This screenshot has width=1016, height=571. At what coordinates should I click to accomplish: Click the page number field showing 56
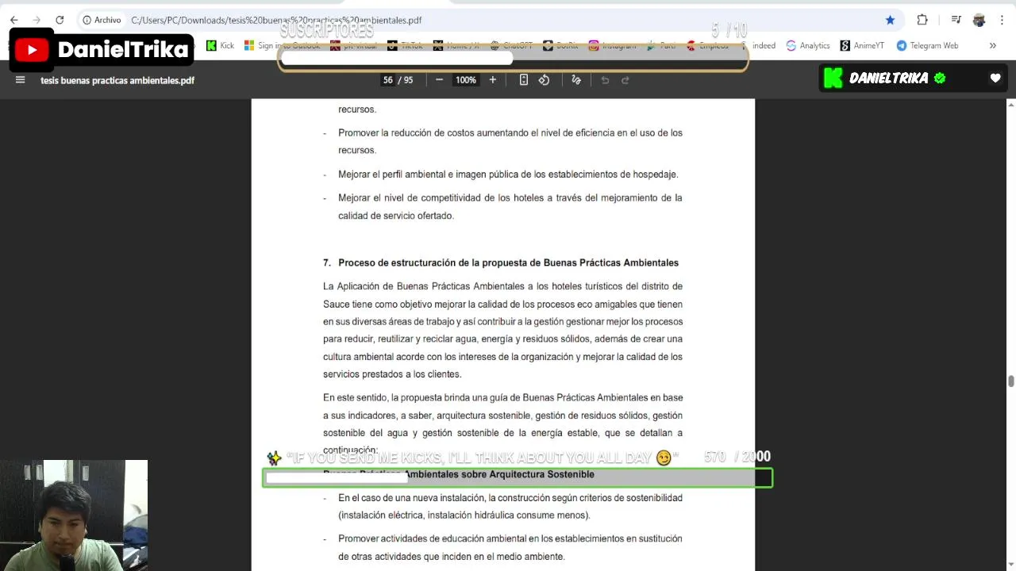(x=388, y=80)
